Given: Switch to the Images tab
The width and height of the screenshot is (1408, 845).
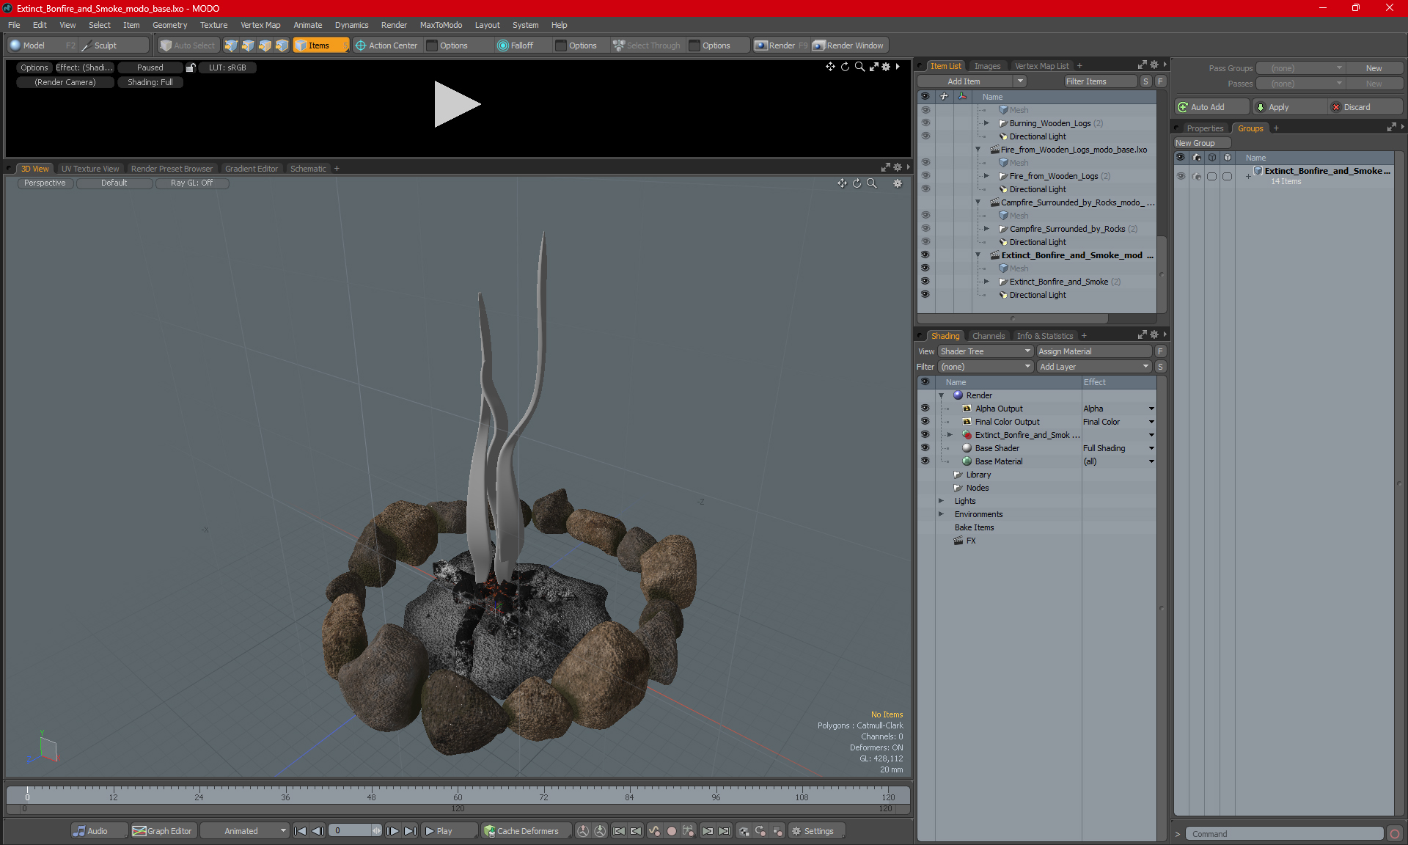Looking at the screenshot, I should (x=987, y=66).
